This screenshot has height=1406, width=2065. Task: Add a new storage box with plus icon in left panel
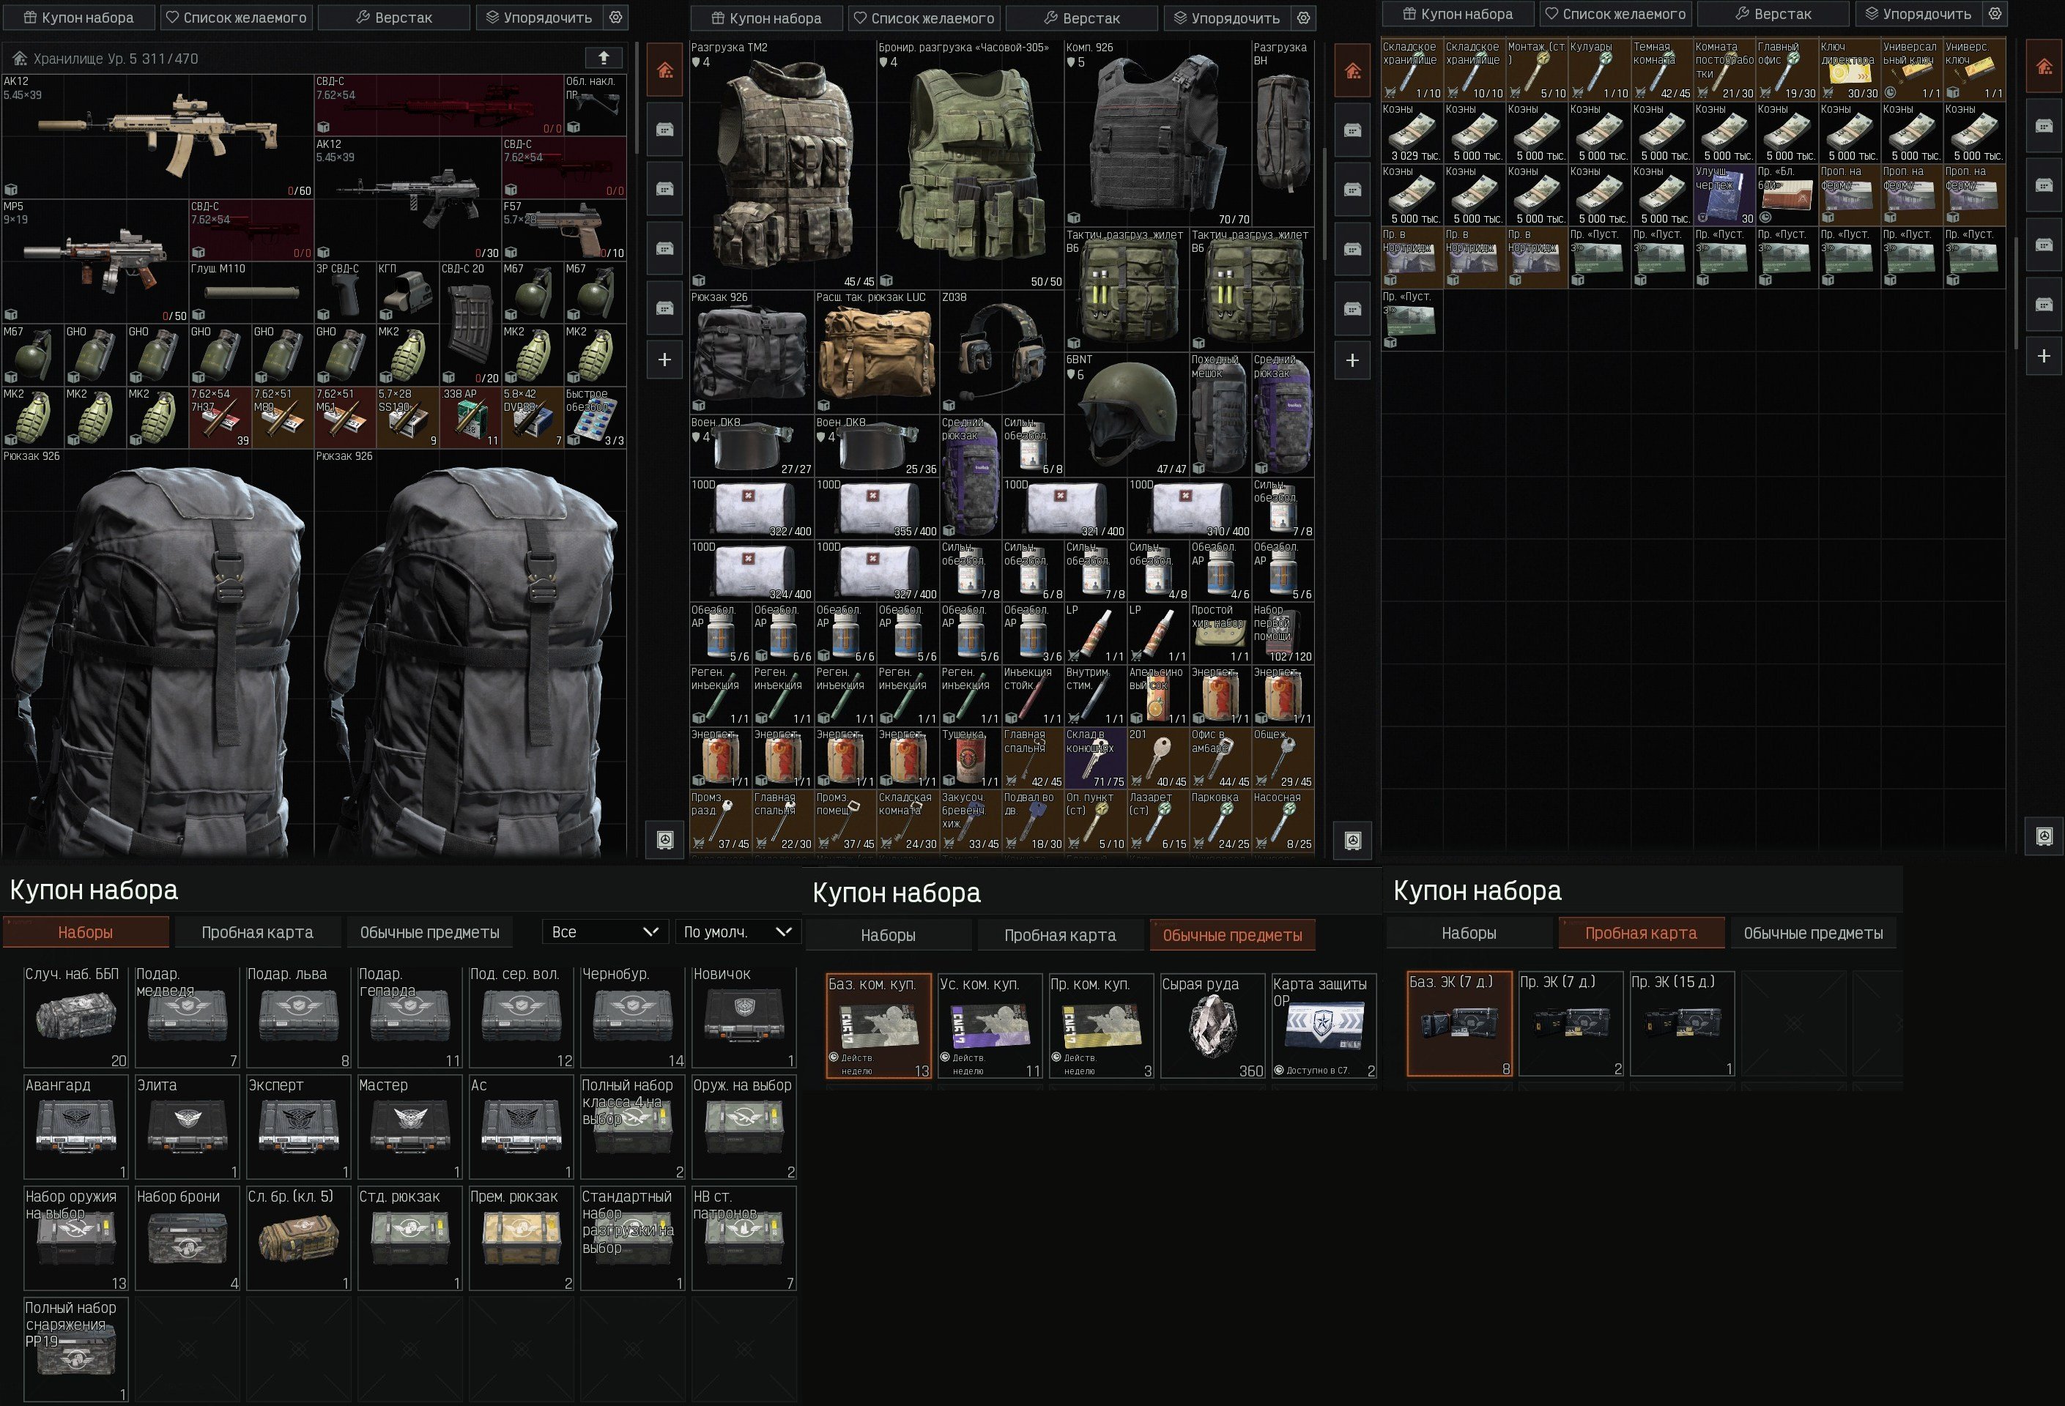(664, 360)
